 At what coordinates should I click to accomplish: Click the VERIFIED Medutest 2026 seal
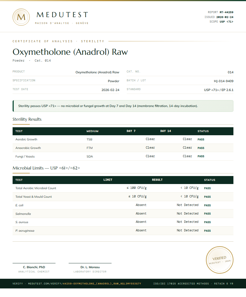220,260
